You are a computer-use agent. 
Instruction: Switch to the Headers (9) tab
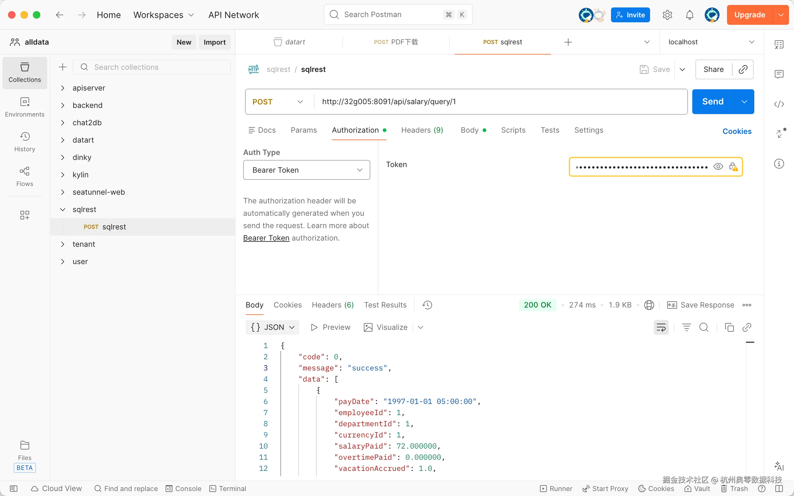422,130
